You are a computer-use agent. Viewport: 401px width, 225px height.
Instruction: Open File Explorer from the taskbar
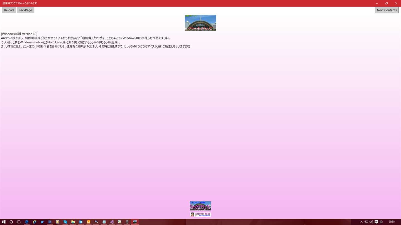(x=73, y=222)
